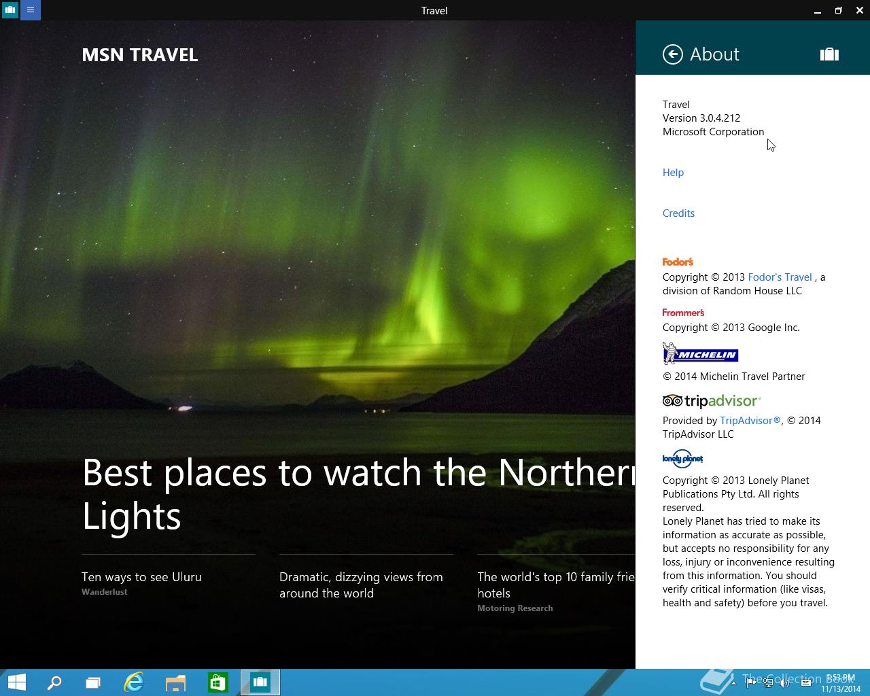Viewport: 870px width, 696px height.
Task: Follow the TripAdvisor® link
Action: [x=750, y=421]
